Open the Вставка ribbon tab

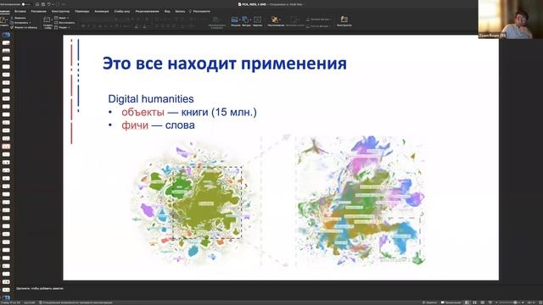(x=20, y=11)
